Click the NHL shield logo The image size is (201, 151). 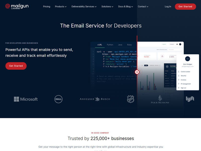(130, 99)
